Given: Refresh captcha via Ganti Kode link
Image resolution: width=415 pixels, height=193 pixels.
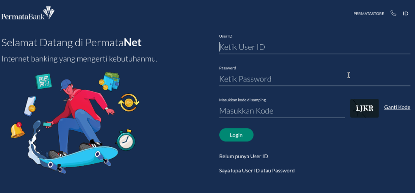Looking at the screenshot, I should 397,107.
